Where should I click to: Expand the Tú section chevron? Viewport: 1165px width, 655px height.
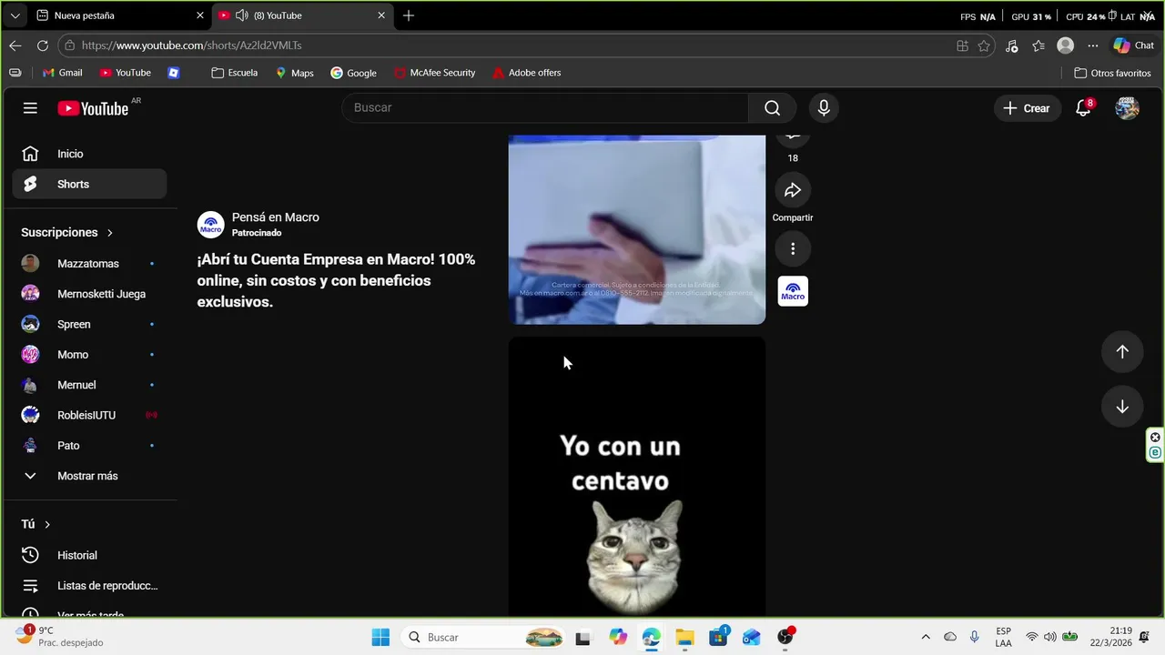coord(47,525)
